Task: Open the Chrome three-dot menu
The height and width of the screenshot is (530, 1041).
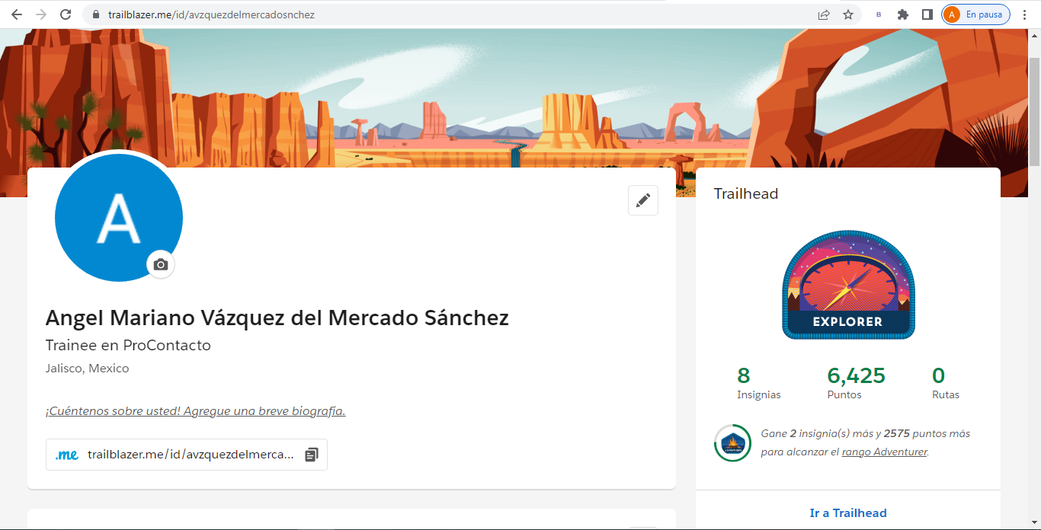Action: [1025, 14]
